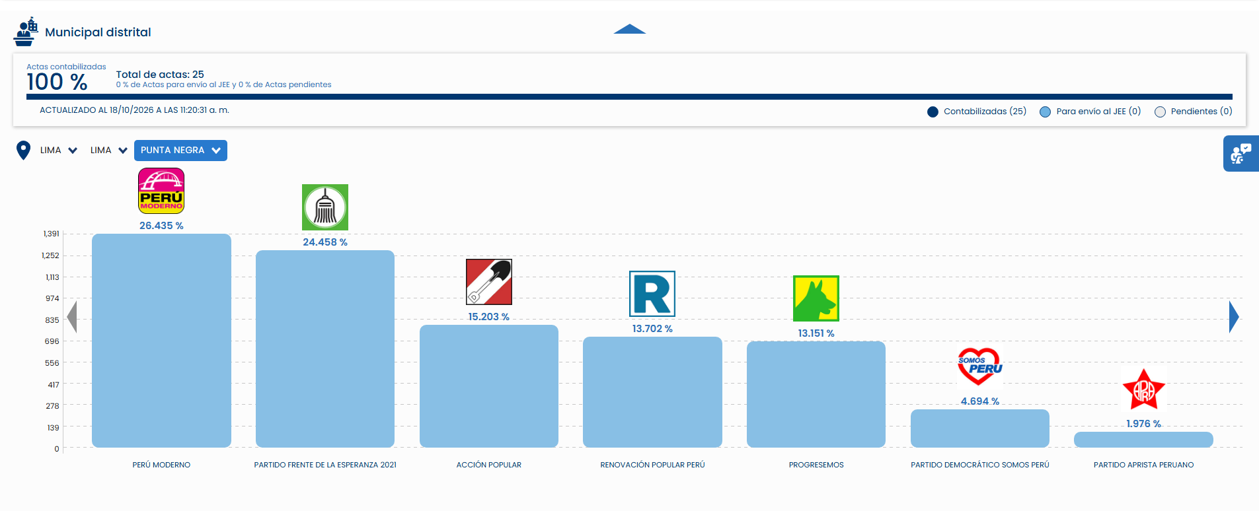Click the Municipal distrital podium icon
Viewport: 1259px width, 511px height.
click(x=25, y=32)
